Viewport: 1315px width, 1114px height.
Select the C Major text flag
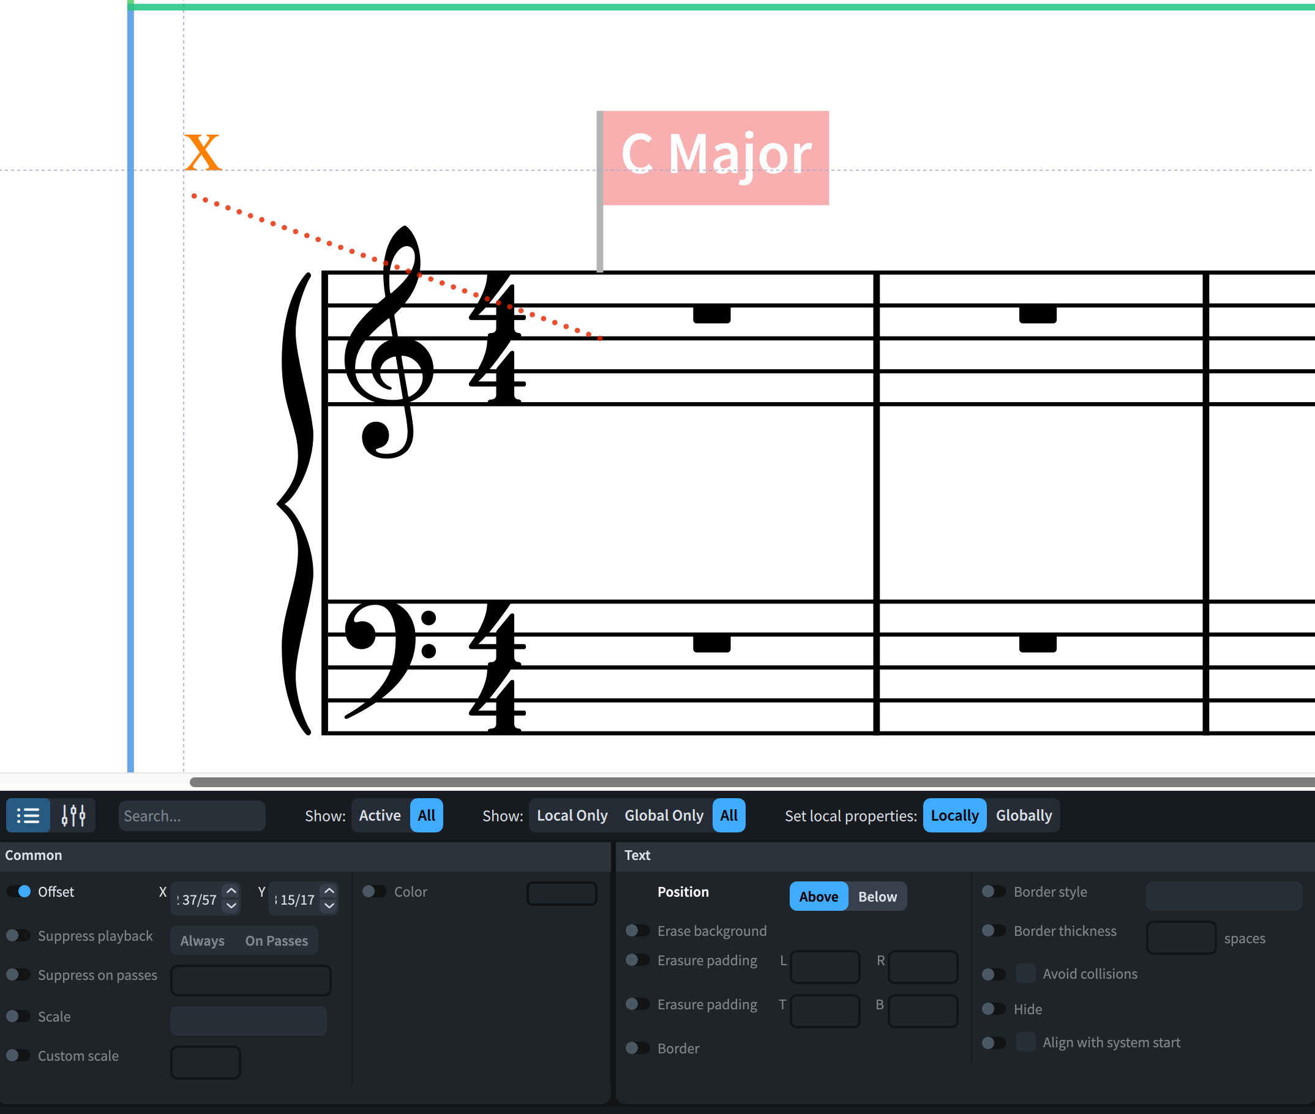point(715,157)
